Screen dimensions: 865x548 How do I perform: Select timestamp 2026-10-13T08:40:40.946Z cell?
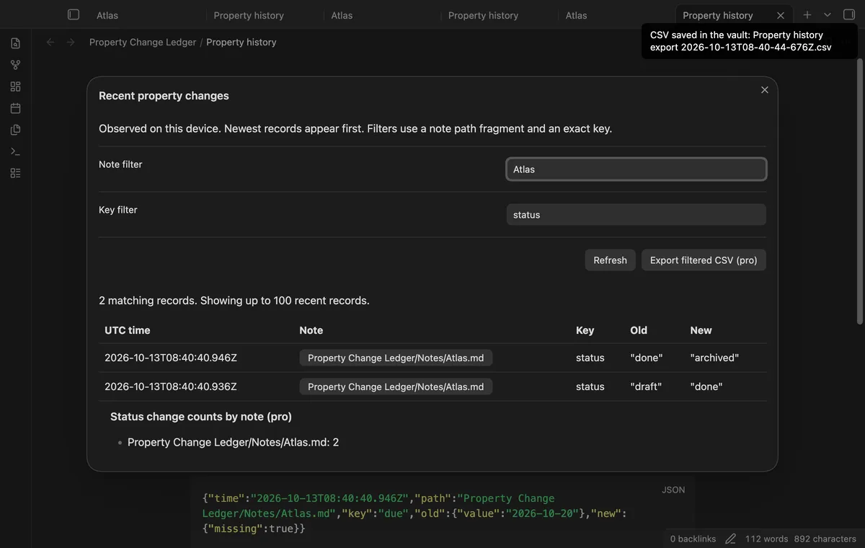(171, 358)
